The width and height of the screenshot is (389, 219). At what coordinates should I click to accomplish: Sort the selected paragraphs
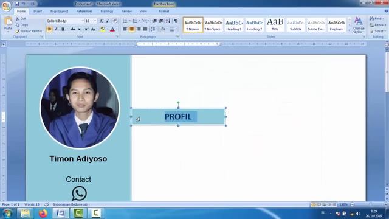pyautogui.click(x=168, y=21)
